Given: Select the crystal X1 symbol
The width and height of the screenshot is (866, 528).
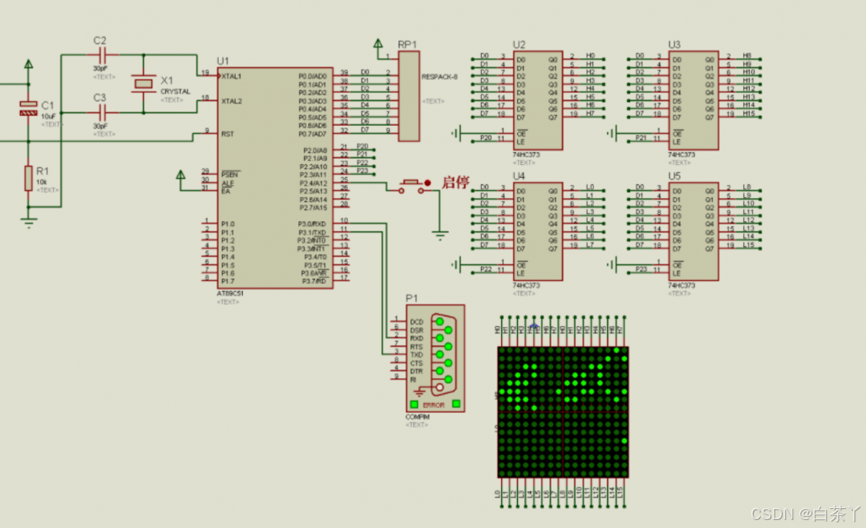Looking at the screenshot, I should pyautogui.click(x=144, y=83).
